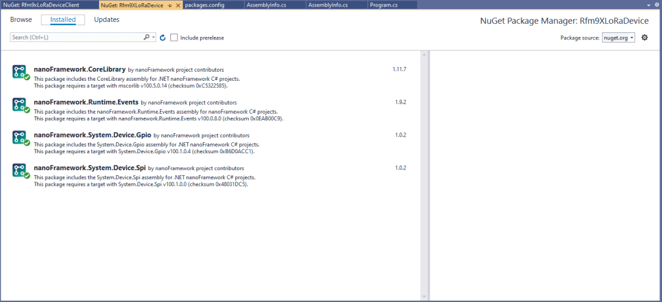
Task: Refresh the package list
Action: click(163, 38)
